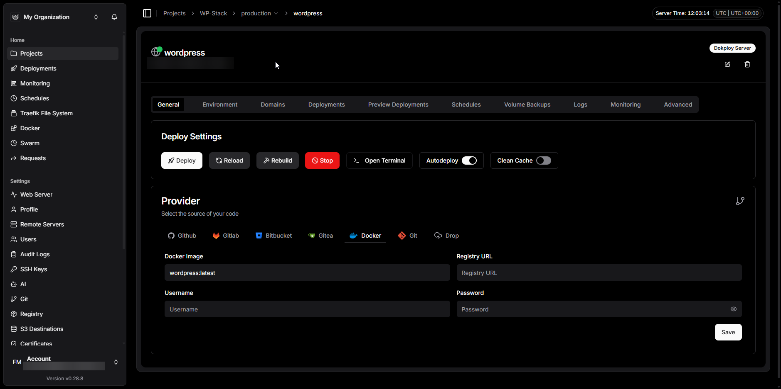Click the Registry URL field
This screenshot has height=389, width=781.
[599, 272]
